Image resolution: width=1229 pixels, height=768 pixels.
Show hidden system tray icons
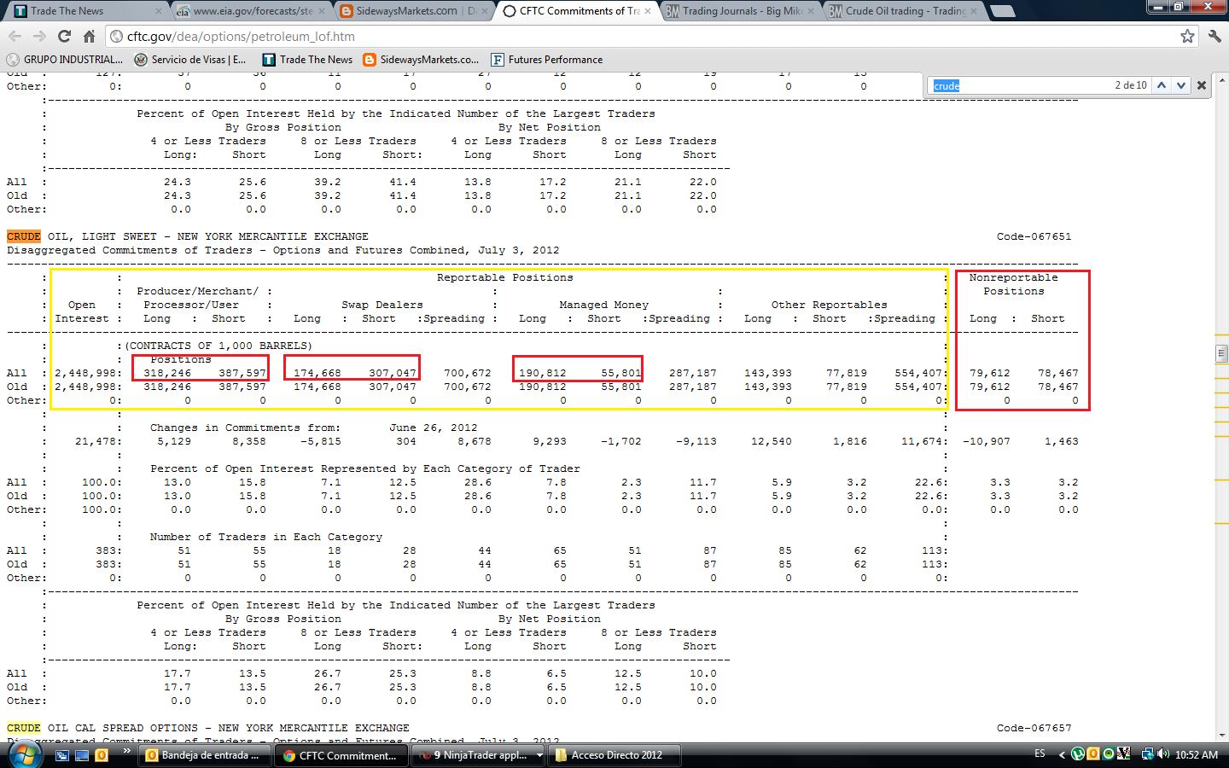[1063, 754]
